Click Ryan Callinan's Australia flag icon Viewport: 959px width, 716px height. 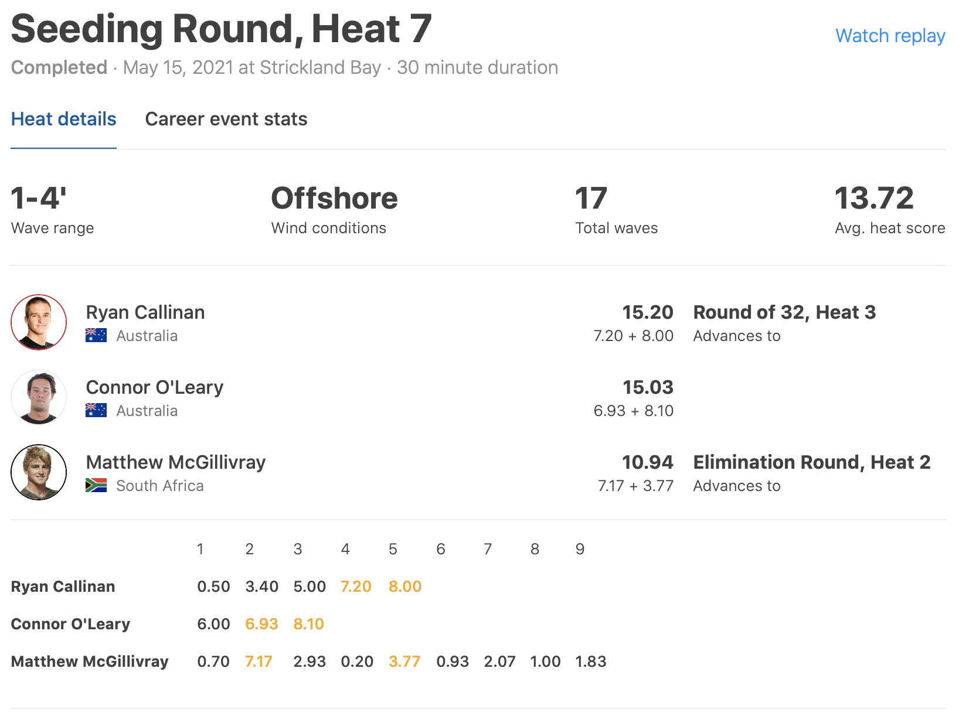tap(96, 335)
